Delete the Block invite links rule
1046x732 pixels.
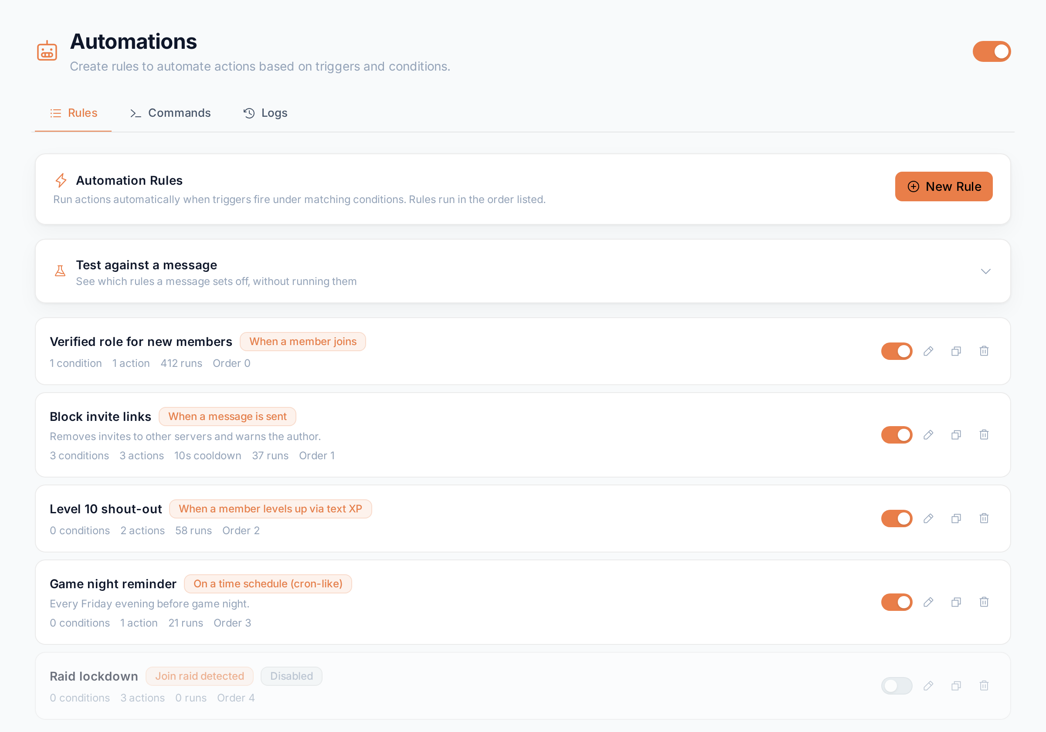click(984, 435)
